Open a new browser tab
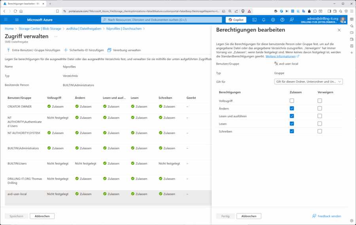Screen dimensions: 356x225 point(50,4)
